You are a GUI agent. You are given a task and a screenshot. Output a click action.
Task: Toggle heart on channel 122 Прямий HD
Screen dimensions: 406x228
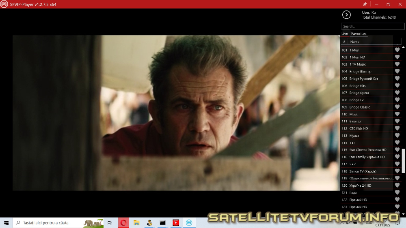click(x=397, y=200)
